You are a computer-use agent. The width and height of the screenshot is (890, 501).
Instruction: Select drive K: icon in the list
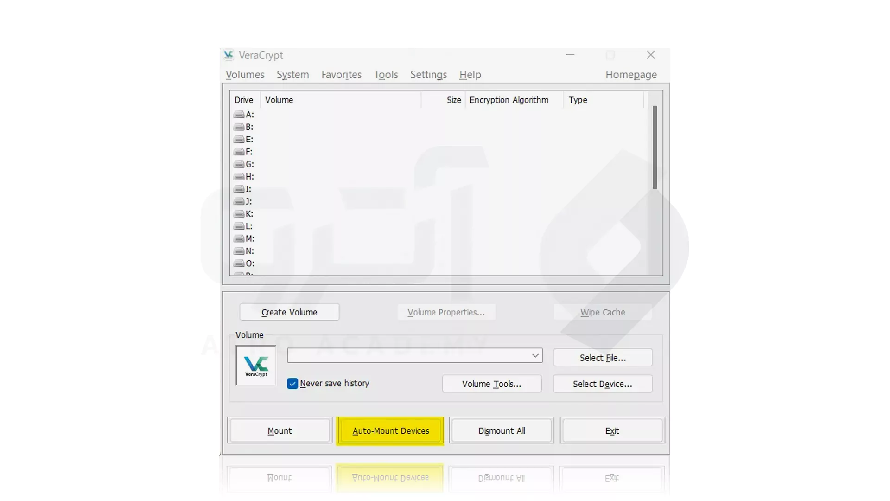239,214
